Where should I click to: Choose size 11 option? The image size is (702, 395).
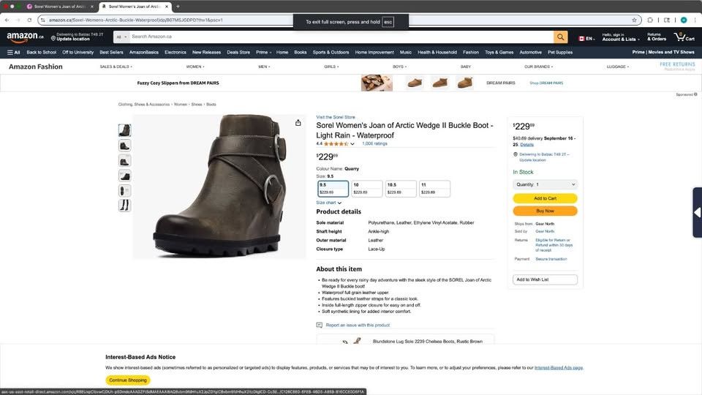coord(434,189)
